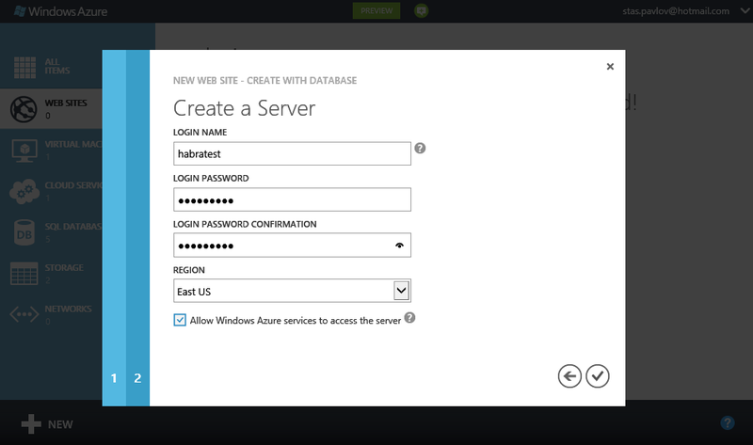753x445 pixels.
Task: Open account menu chevron by email
Action: (x=745, y=11)
